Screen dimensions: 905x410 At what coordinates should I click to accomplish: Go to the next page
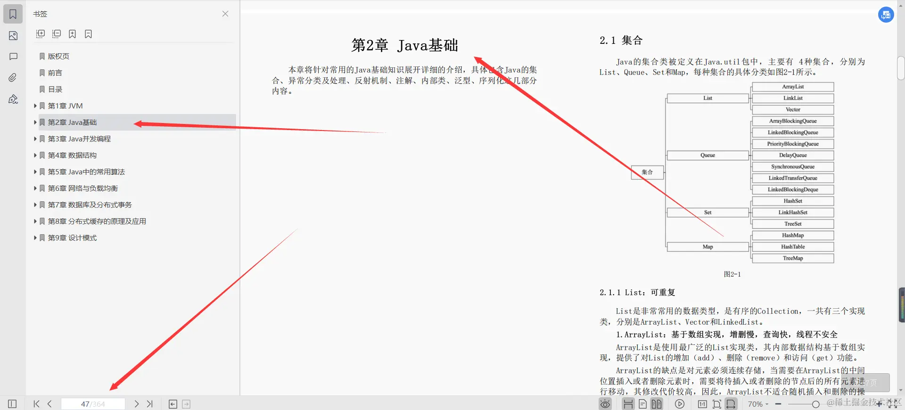[137, 404]
